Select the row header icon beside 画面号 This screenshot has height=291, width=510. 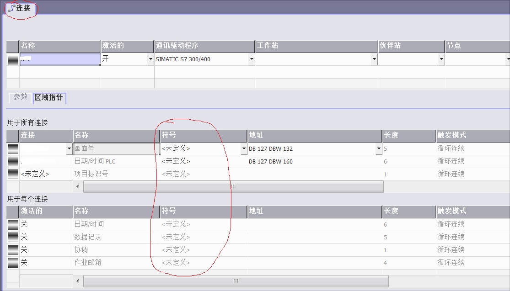[12, 148]
